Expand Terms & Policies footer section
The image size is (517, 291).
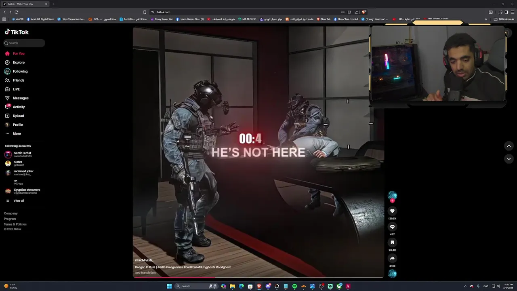pos(15,224)
